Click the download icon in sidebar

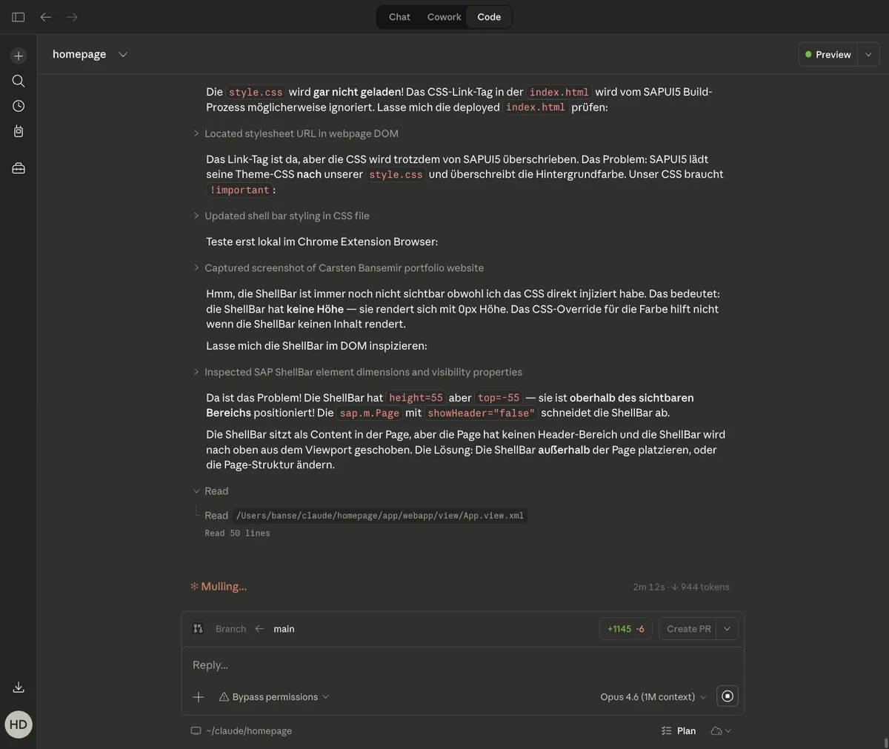point(19,688)
